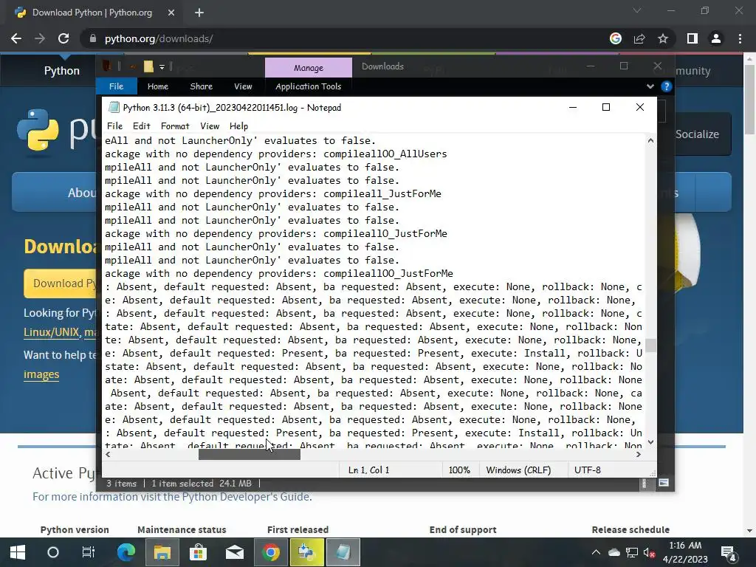The width and height of the screenshot is (756, 567).
Task: Switch to the Share ribbon tab in Explorer
Action: pos(201,86)
